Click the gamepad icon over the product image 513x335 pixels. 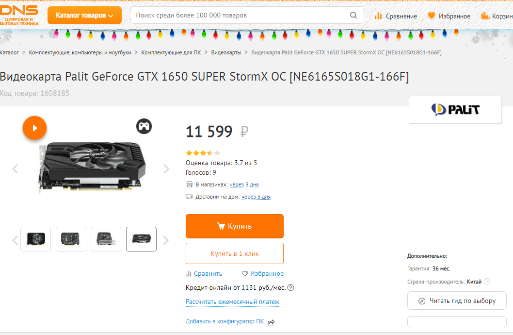coord(144,126)
